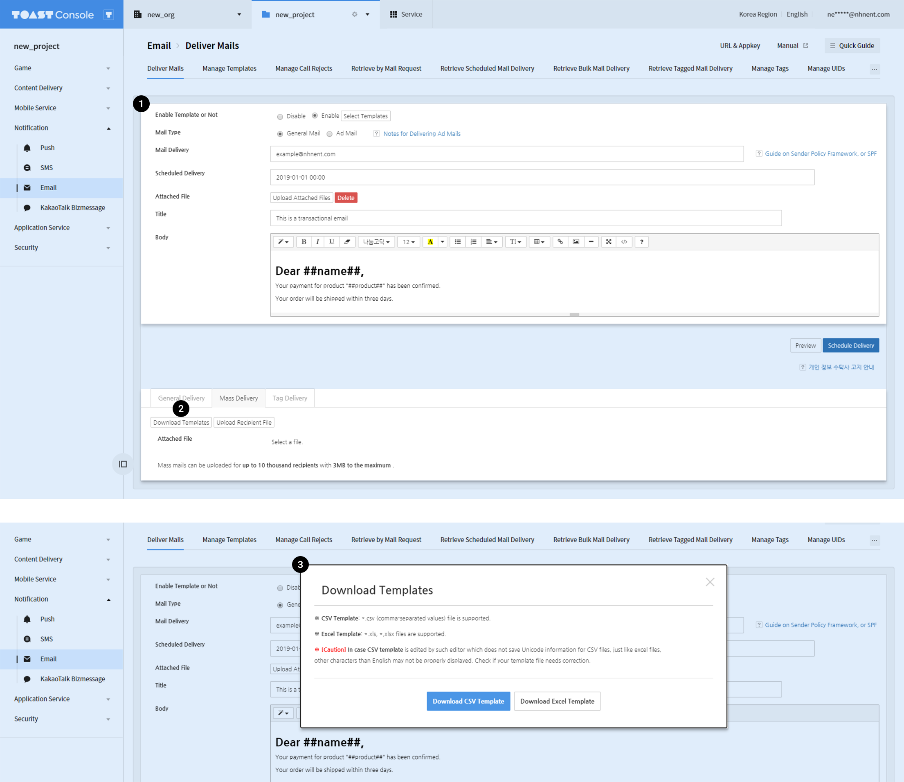Choose Ad Mail as mail type

[x=330, y=134]
